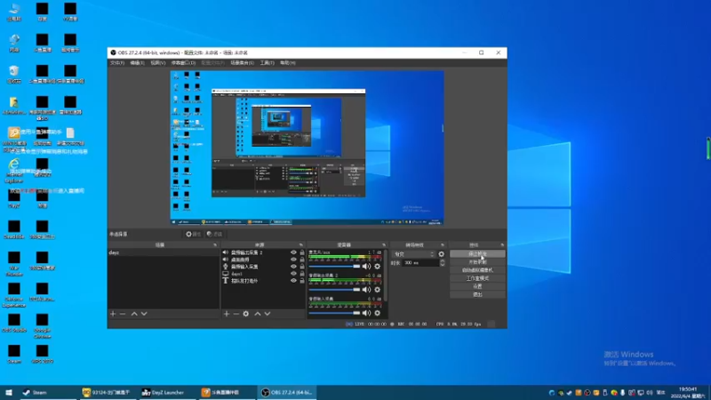Image resolution: width=711 pixels, height=400 pixels.
Task: Click 退出 exit button in Controls
Action: pyautogui.click(x=477, y=295)
